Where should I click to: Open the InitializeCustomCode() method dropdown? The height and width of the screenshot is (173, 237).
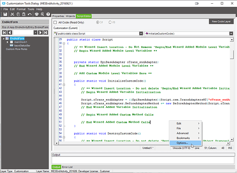(x=231, y=34)
